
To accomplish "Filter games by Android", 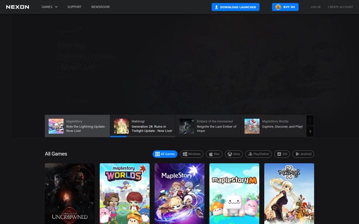I will coord(303,154).
